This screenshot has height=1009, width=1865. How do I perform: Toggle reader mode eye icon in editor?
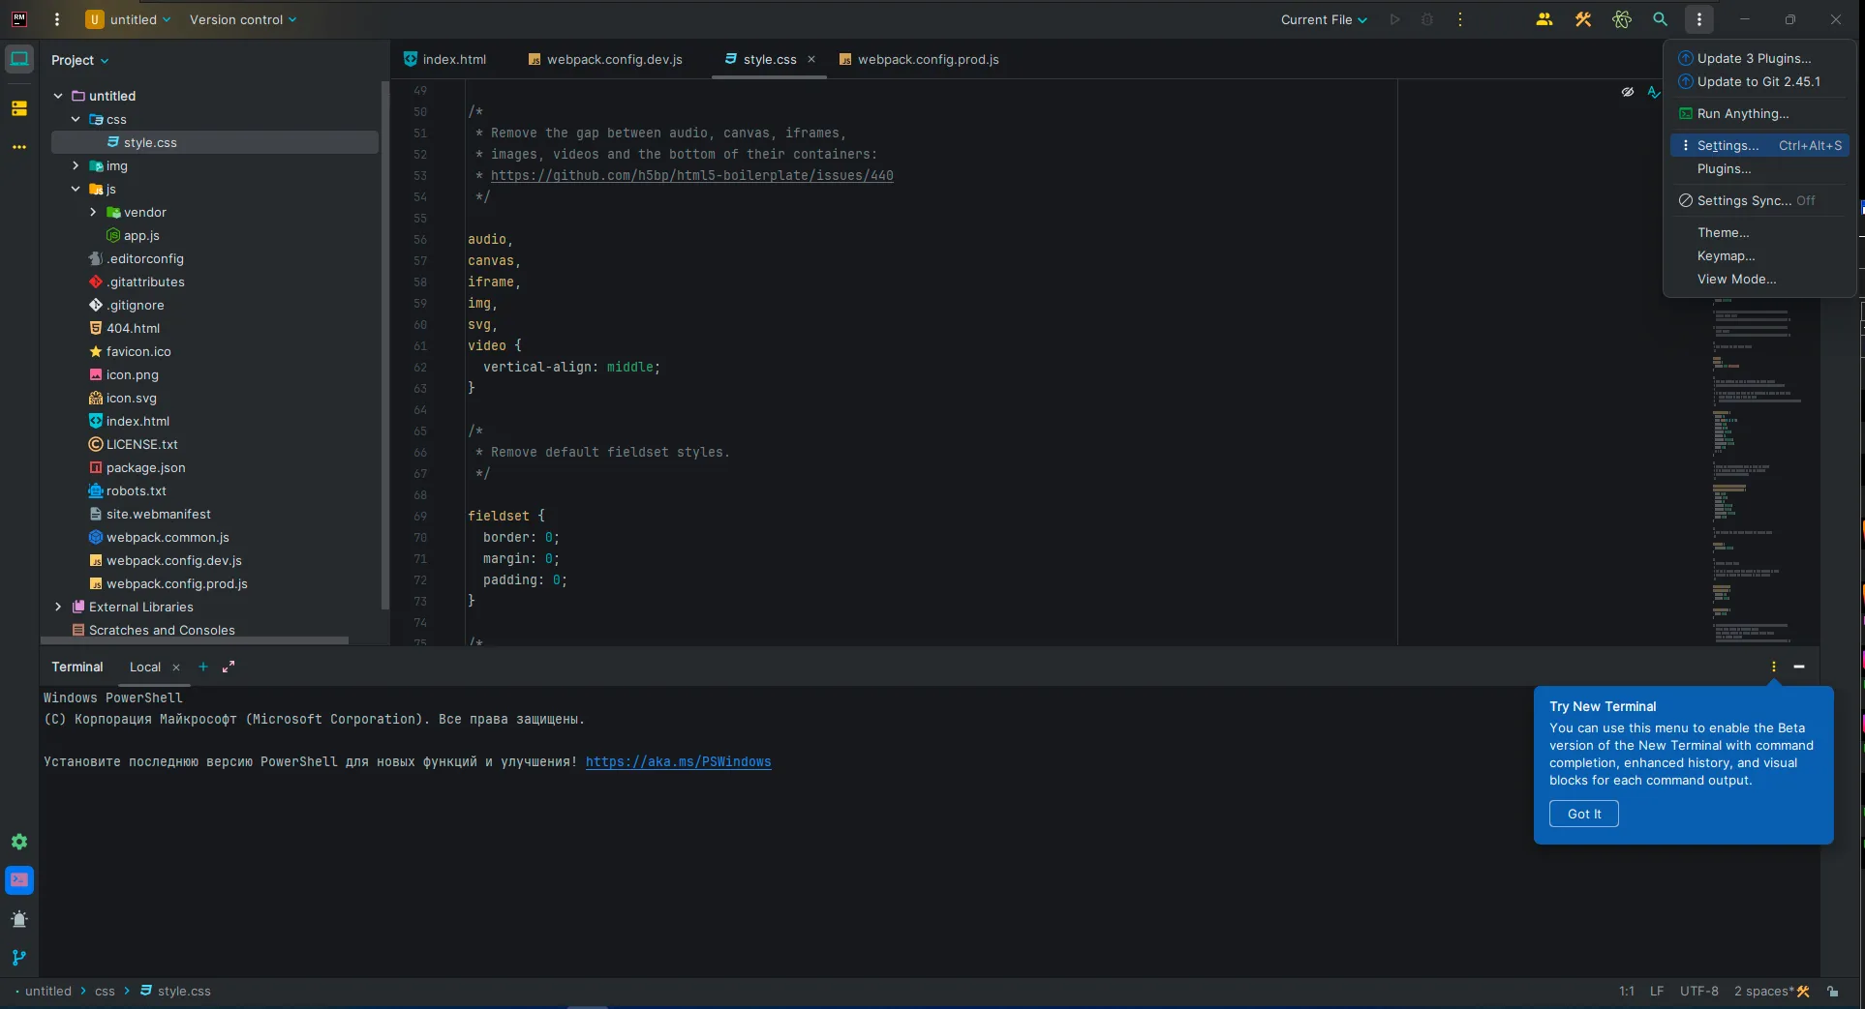[1628, 92]
